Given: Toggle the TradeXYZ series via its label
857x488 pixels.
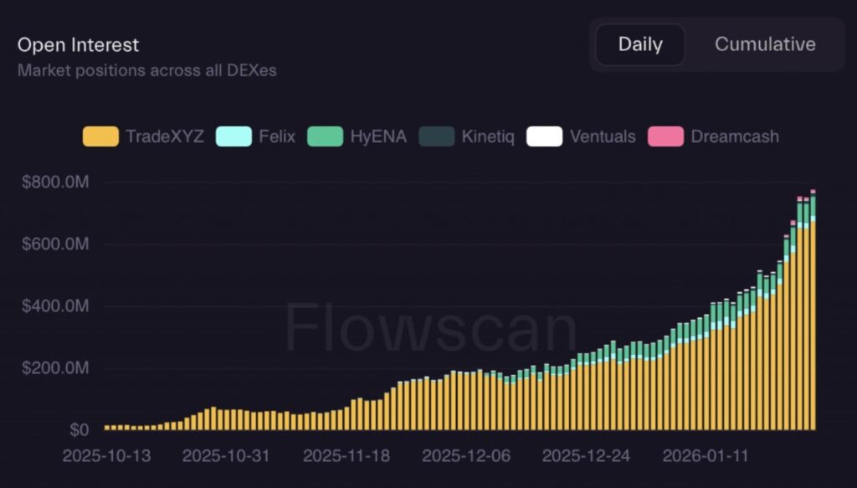Looking at the screenshot, I should [164, 136].
